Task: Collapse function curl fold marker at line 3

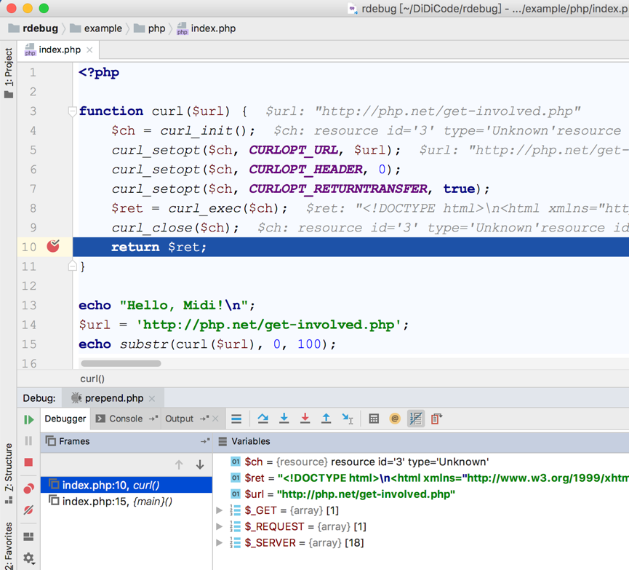Action: pos(72,111)
